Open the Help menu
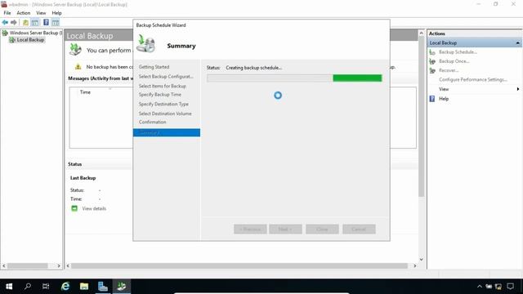523x294 pixels. 56,13
